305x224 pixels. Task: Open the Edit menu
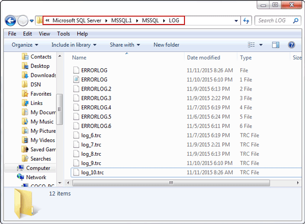pyautogui.click(x=27, y=34)
